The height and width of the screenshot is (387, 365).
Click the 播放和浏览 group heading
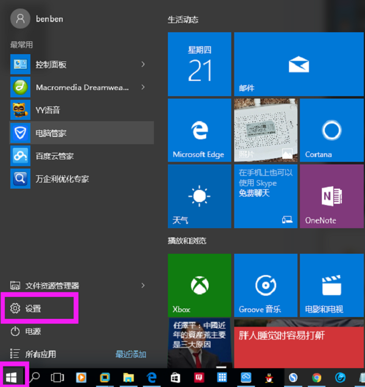[x=187, y=240]
